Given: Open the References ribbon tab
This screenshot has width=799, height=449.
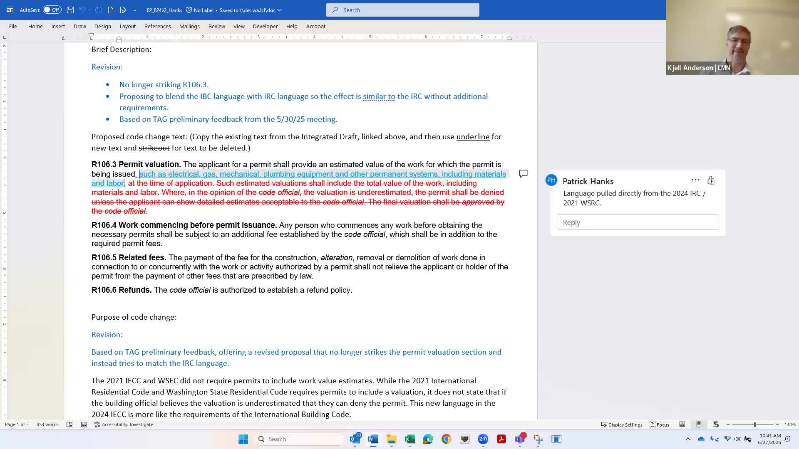Looking at the screenshot, I should click(157, 26).
